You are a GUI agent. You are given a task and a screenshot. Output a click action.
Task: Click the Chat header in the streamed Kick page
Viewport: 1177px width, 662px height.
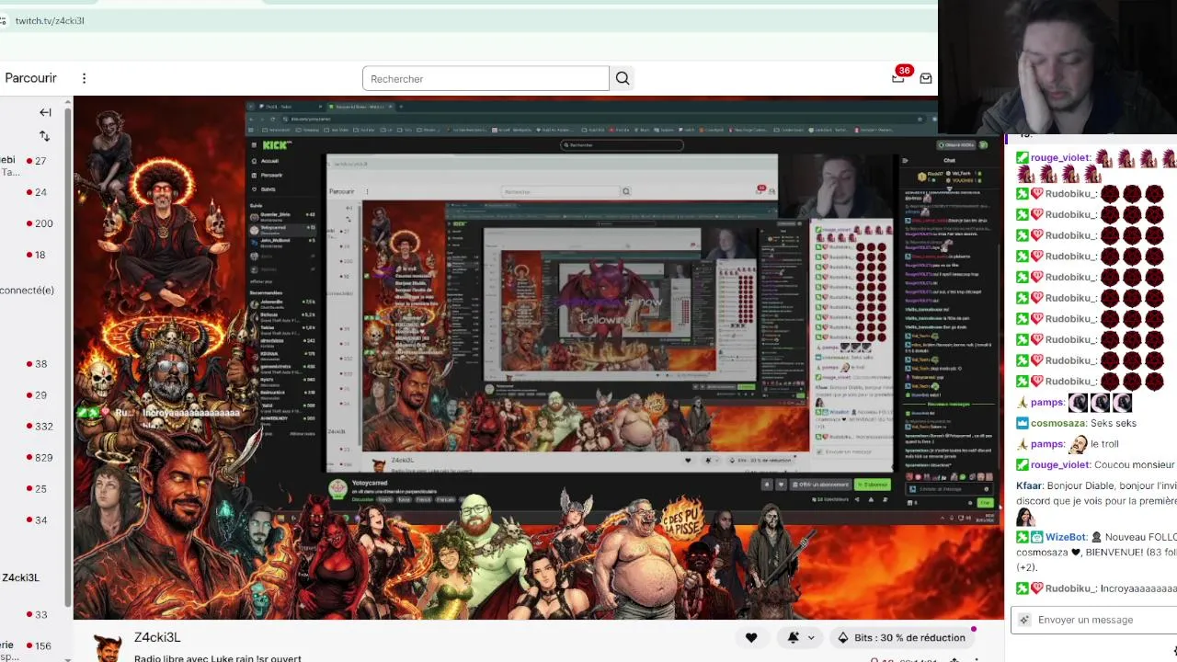pos(949,160)
